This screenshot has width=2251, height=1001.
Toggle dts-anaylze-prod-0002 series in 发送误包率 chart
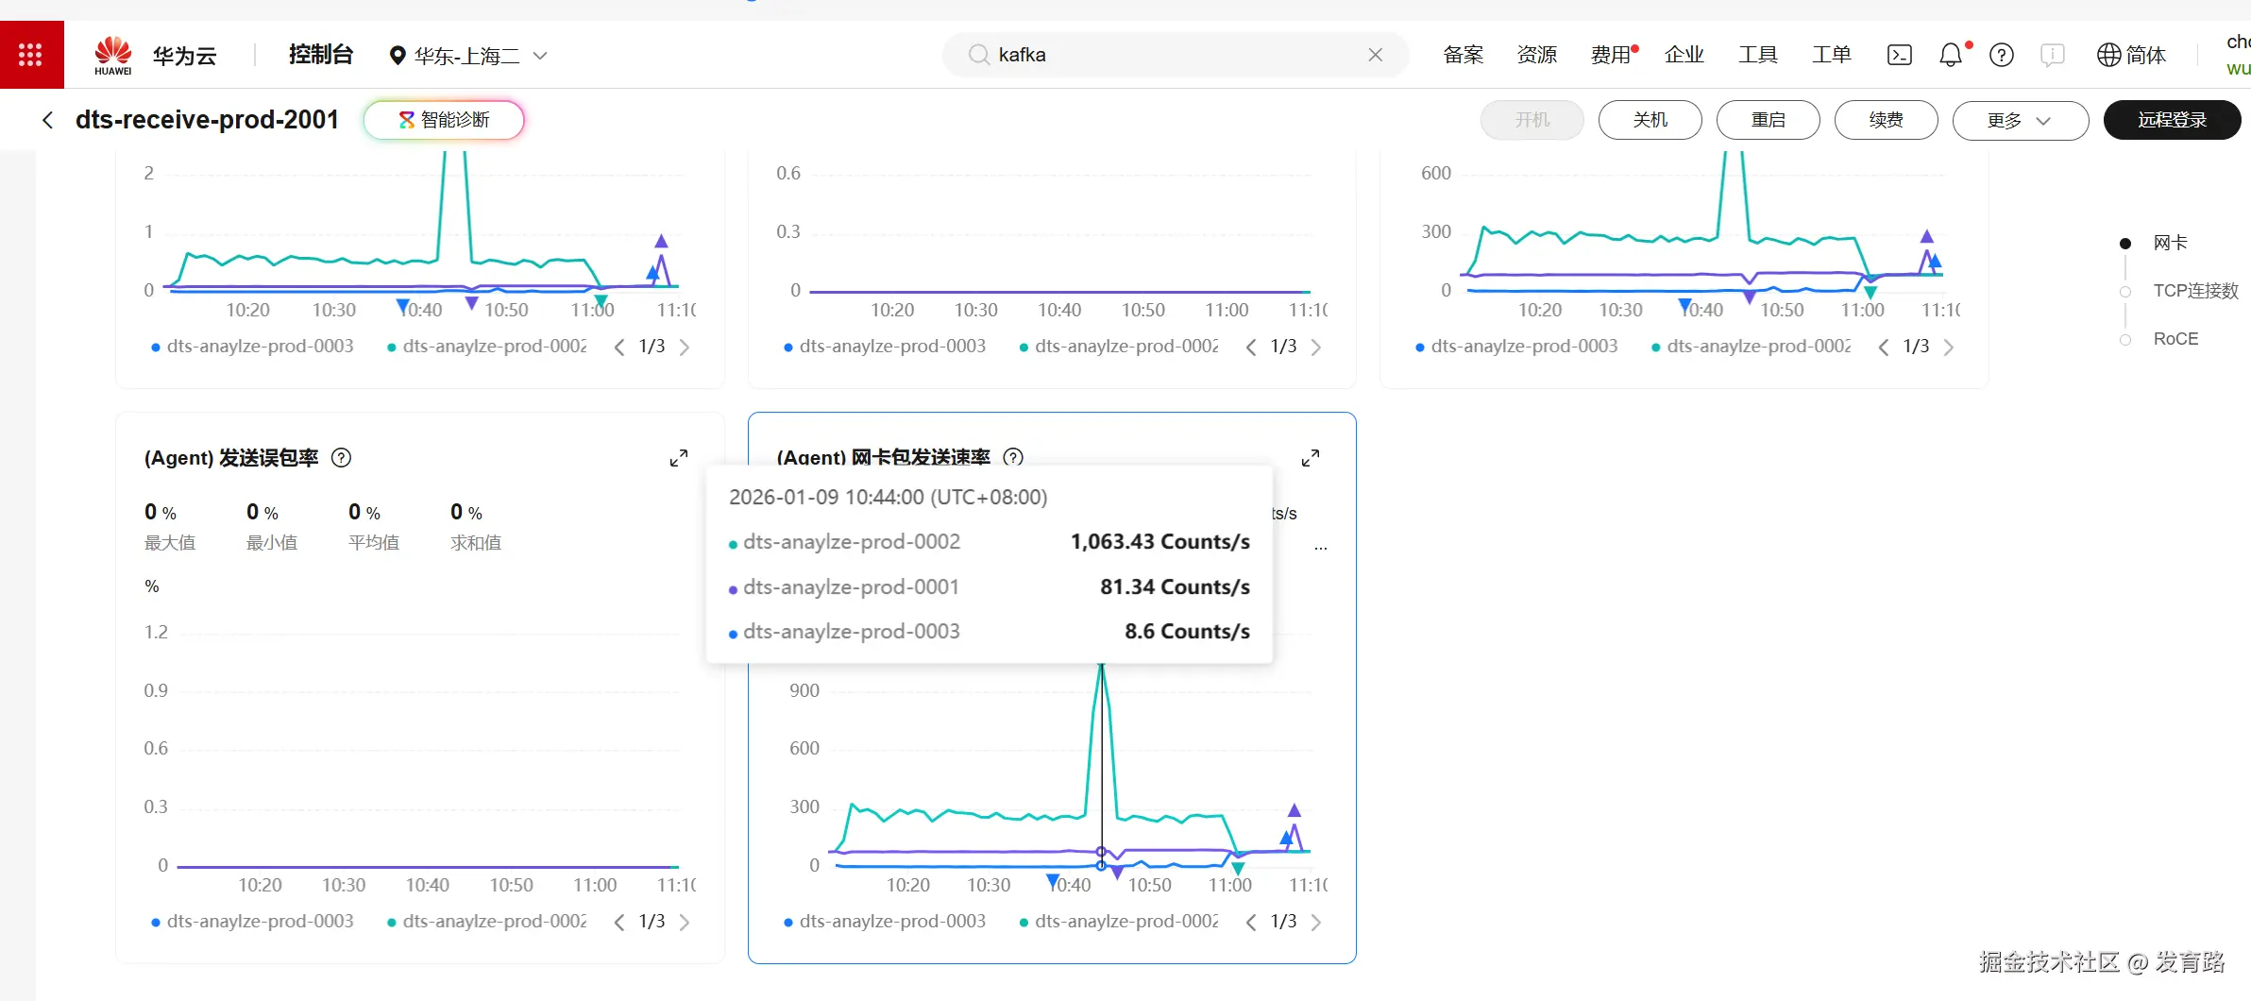tap(487, 922)
